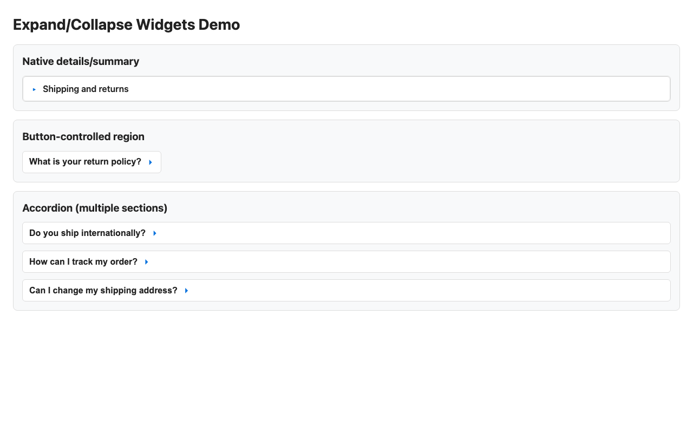The width and height of the screenshot is (693, 433).
Task: Expand the "How can I track my order?" section
Action: point(83,261)
